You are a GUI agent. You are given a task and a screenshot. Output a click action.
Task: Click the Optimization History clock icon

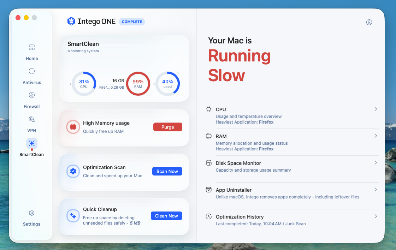(x=209, y=216)
